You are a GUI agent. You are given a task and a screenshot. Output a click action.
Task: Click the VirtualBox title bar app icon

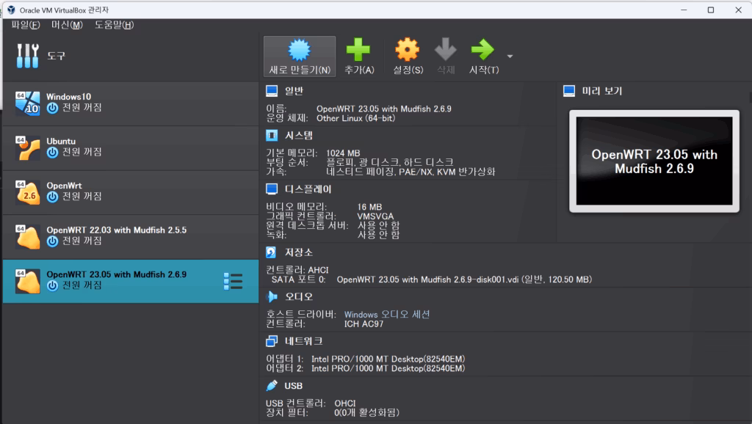[12, 10]
